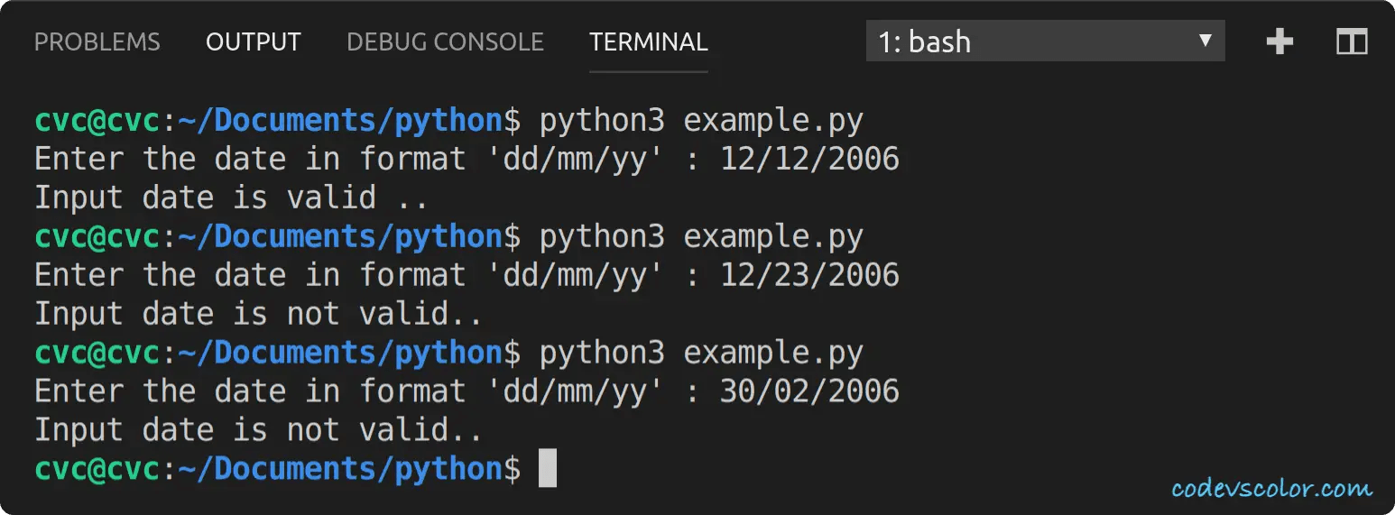
Task: Click the input date '12/23/2006'
Action: [809, 274]
